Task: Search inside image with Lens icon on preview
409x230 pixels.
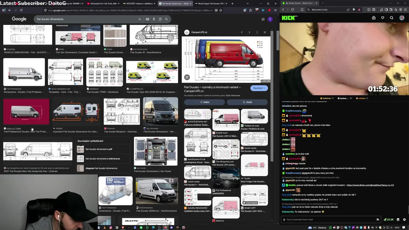Action: point(187,77)
